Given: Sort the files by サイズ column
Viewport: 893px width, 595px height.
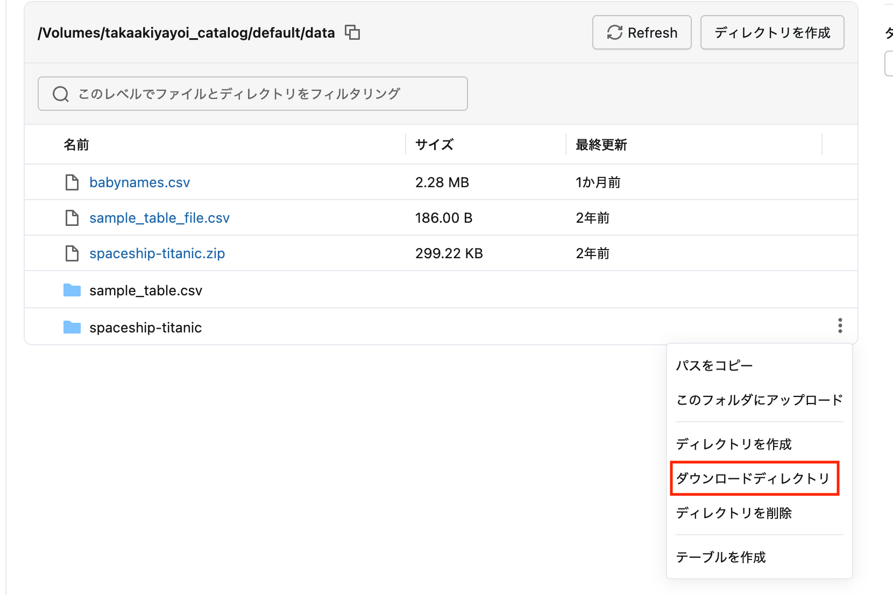Looking at the screenshot, I should click(434, 144).
